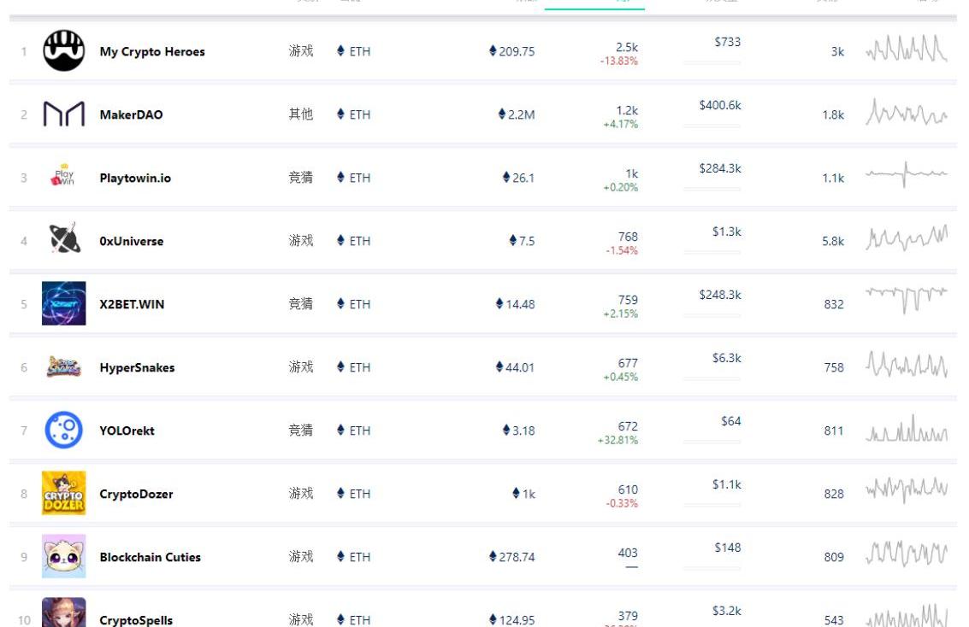Open the CryptoSpells name link
The width and height of the screenshot is (969, 627).
(x=136, y=620)
